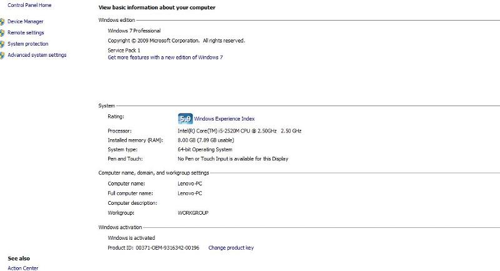Click the 5.9 rating score badge
Image resolution: width=500 pixels, height=271 pixels.
pyautogui.click(x=185, y=118)
